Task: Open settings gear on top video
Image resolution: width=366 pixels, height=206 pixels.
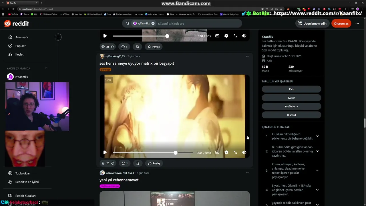Action: click(226, 36)
